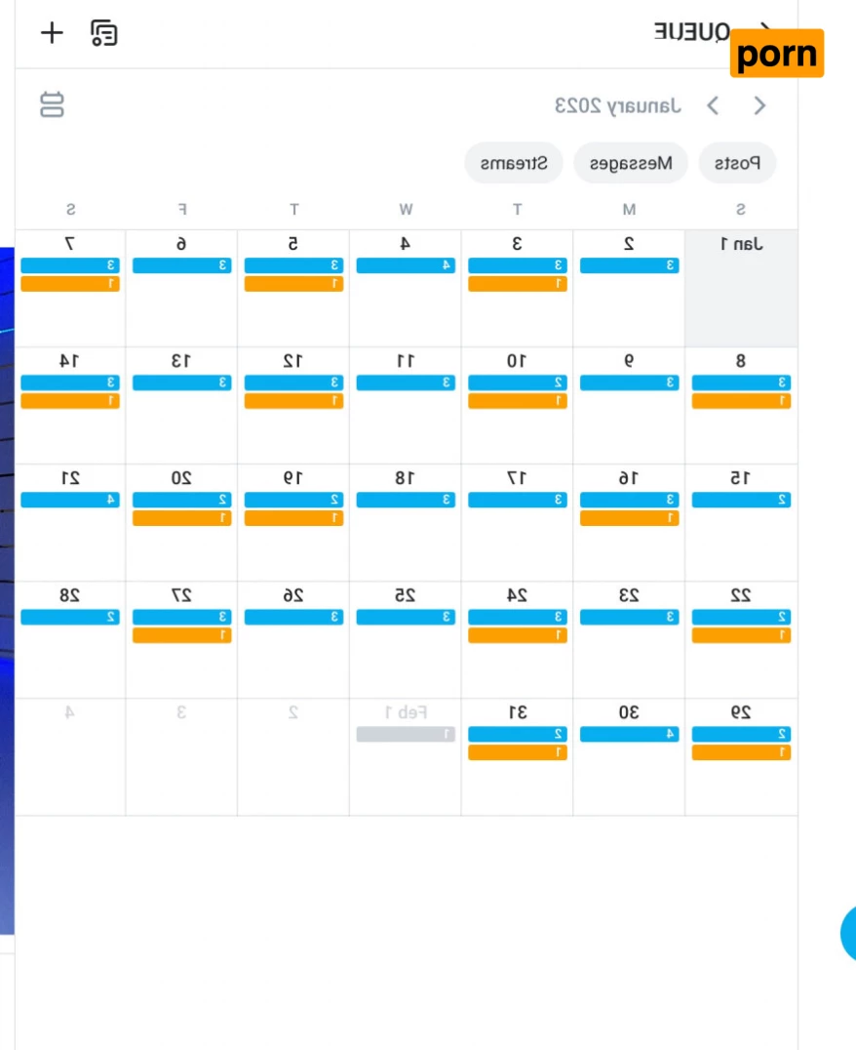Click the back arrow beside the Queue title
The height and width of the screenshot is (1050, 856).
point(765,31)
